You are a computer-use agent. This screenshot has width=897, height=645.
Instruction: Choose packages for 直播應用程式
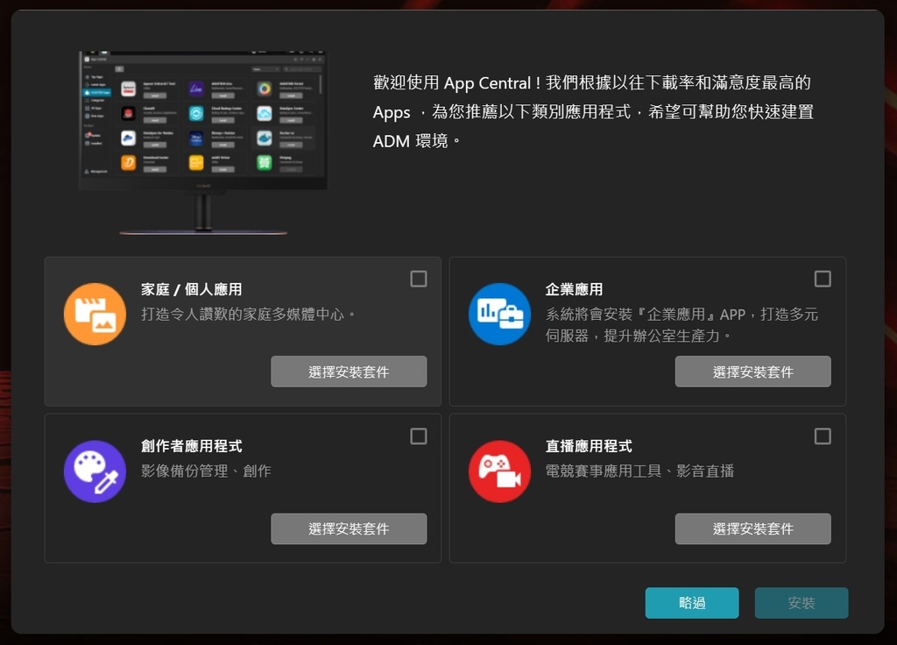[x=752, y=528]
